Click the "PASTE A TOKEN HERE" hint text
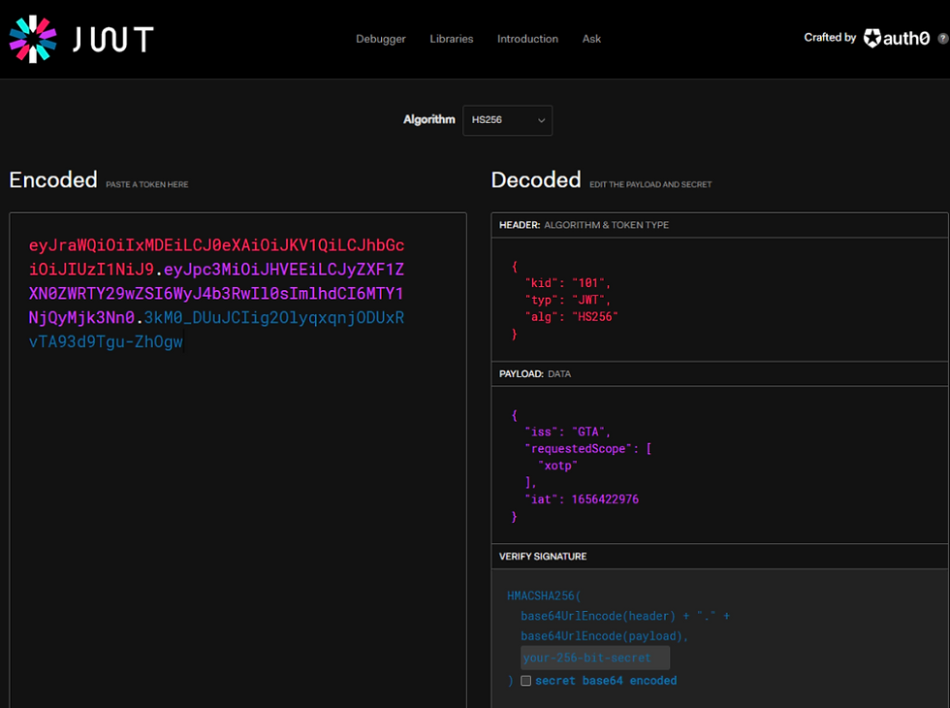Screen dimensions: 950x708 tap(147, 185)
